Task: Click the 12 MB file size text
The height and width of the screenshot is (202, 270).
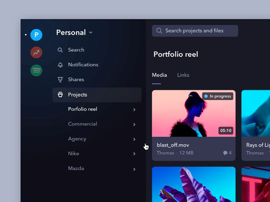Action: pos(186,153)
